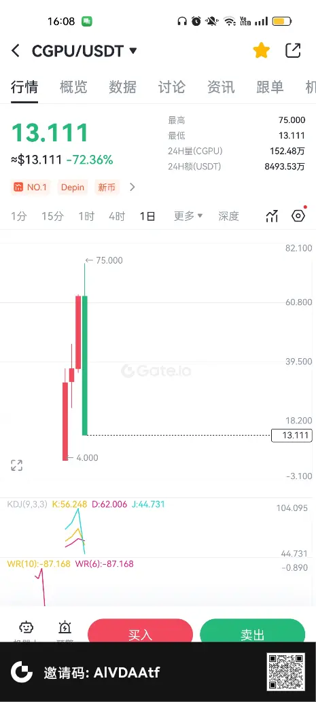Expand tags with chevron after 新币
316x702 pixels.
(x=132, y=187)
